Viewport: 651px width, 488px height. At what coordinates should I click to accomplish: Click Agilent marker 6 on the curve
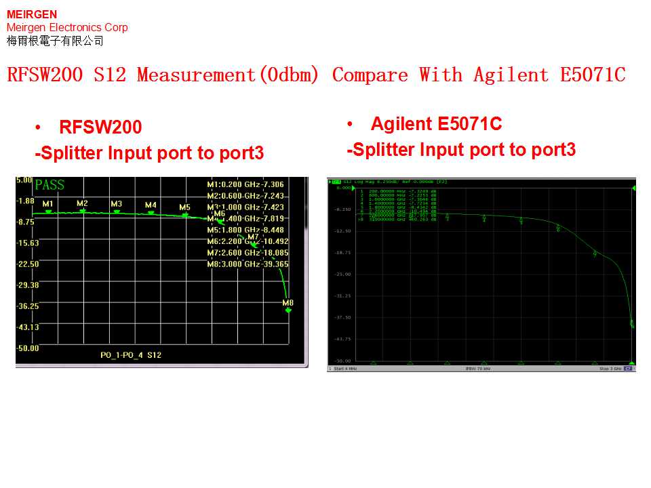(x=558, y=229)
